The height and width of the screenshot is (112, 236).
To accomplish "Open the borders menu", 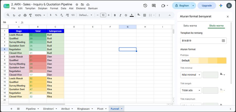I will pos(145,15).
